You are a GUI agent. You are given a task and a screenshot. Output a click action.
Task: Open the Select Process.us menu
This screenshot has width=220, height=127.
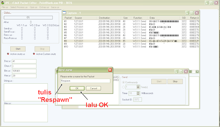click(19, 7)
